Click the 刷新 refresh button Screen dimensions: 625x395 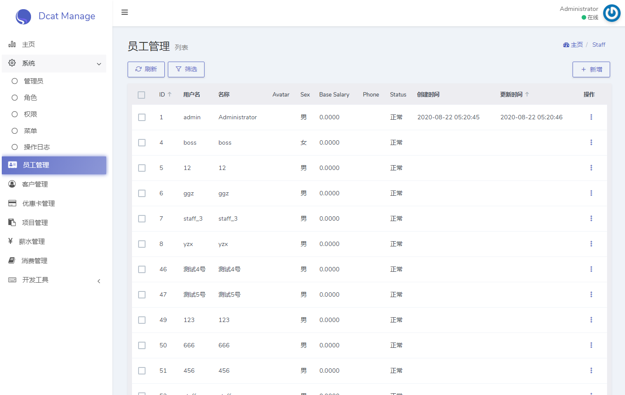tap(146, 69)
